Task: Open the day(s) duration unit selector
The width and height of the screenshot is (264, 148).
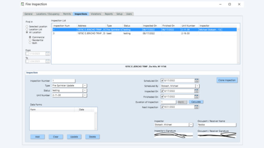Action: [x=182, y=102]
